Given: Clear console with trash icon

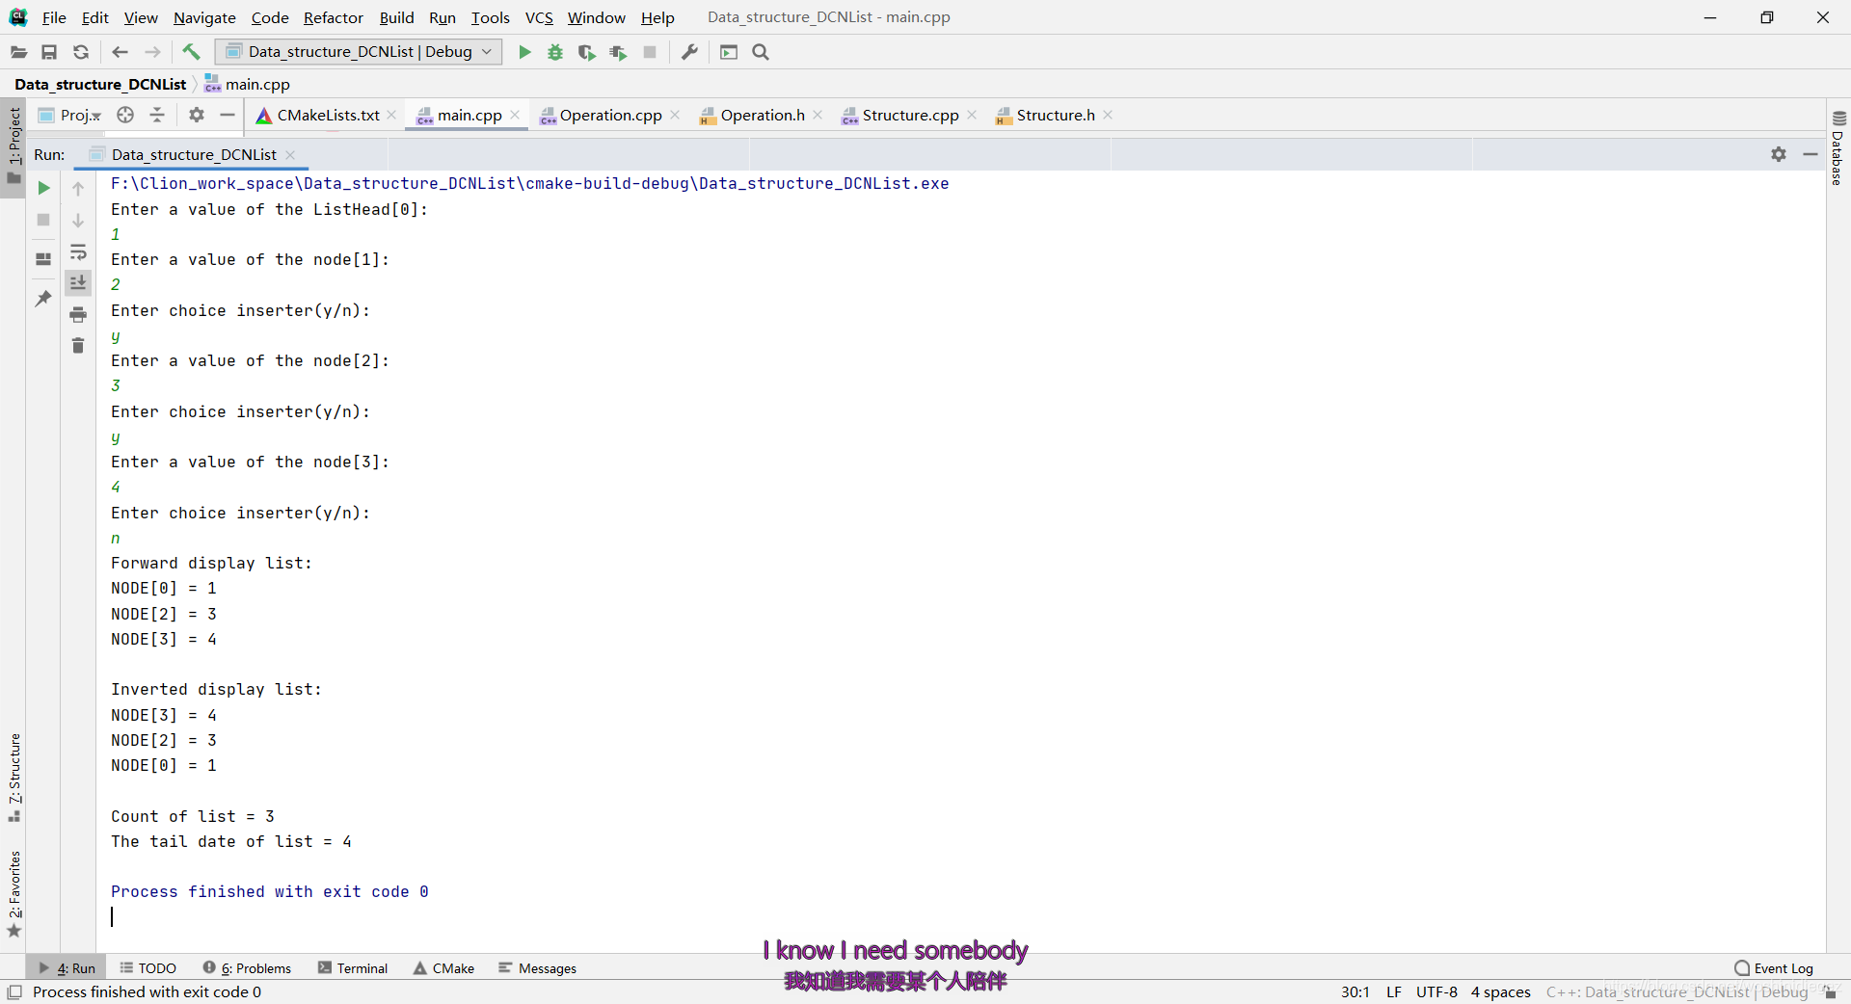Looking at the screenshot, I should pyautogui.click(x=78, y=345).
